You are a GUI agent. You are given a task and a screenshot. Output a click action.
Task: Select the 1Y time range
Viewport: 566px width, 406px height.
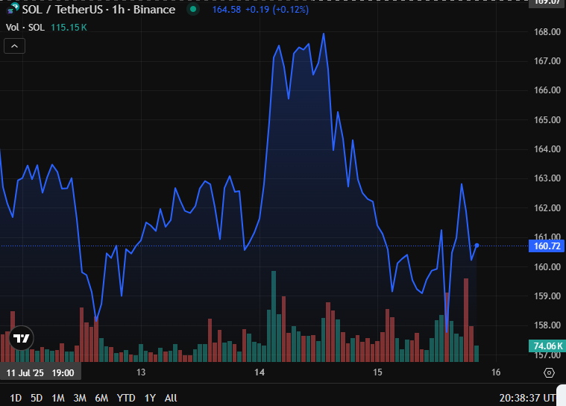150,398
